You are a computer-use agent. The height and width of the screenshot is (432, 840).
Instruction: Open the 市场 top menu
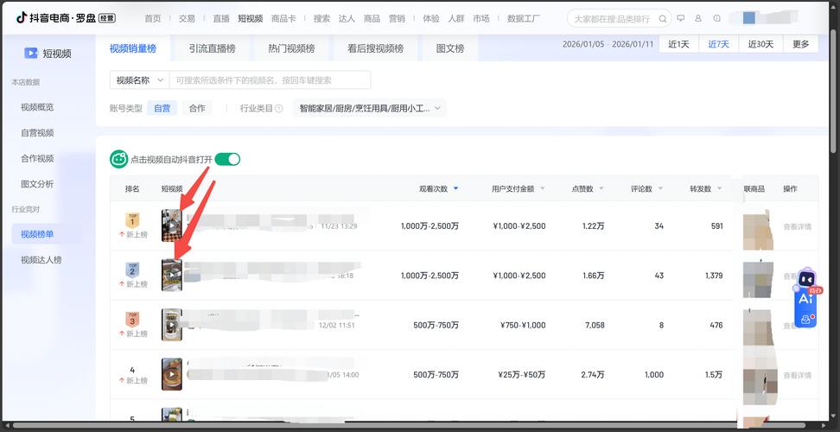[x=481, y=19]
